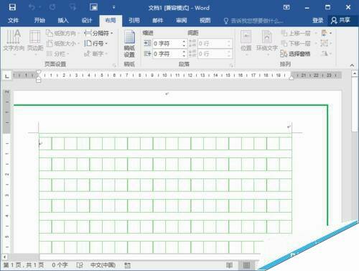Click the Tell Me search box
359x271 pixels.
[253, 21]
